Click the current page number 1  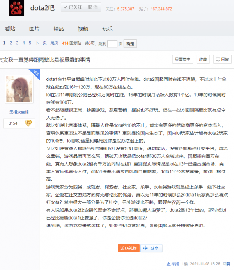(x=4, y=43)
